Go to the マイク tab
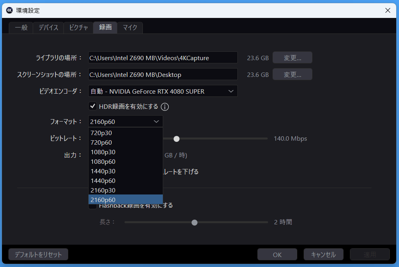399x267 pixels. click(x=130, y=27)
